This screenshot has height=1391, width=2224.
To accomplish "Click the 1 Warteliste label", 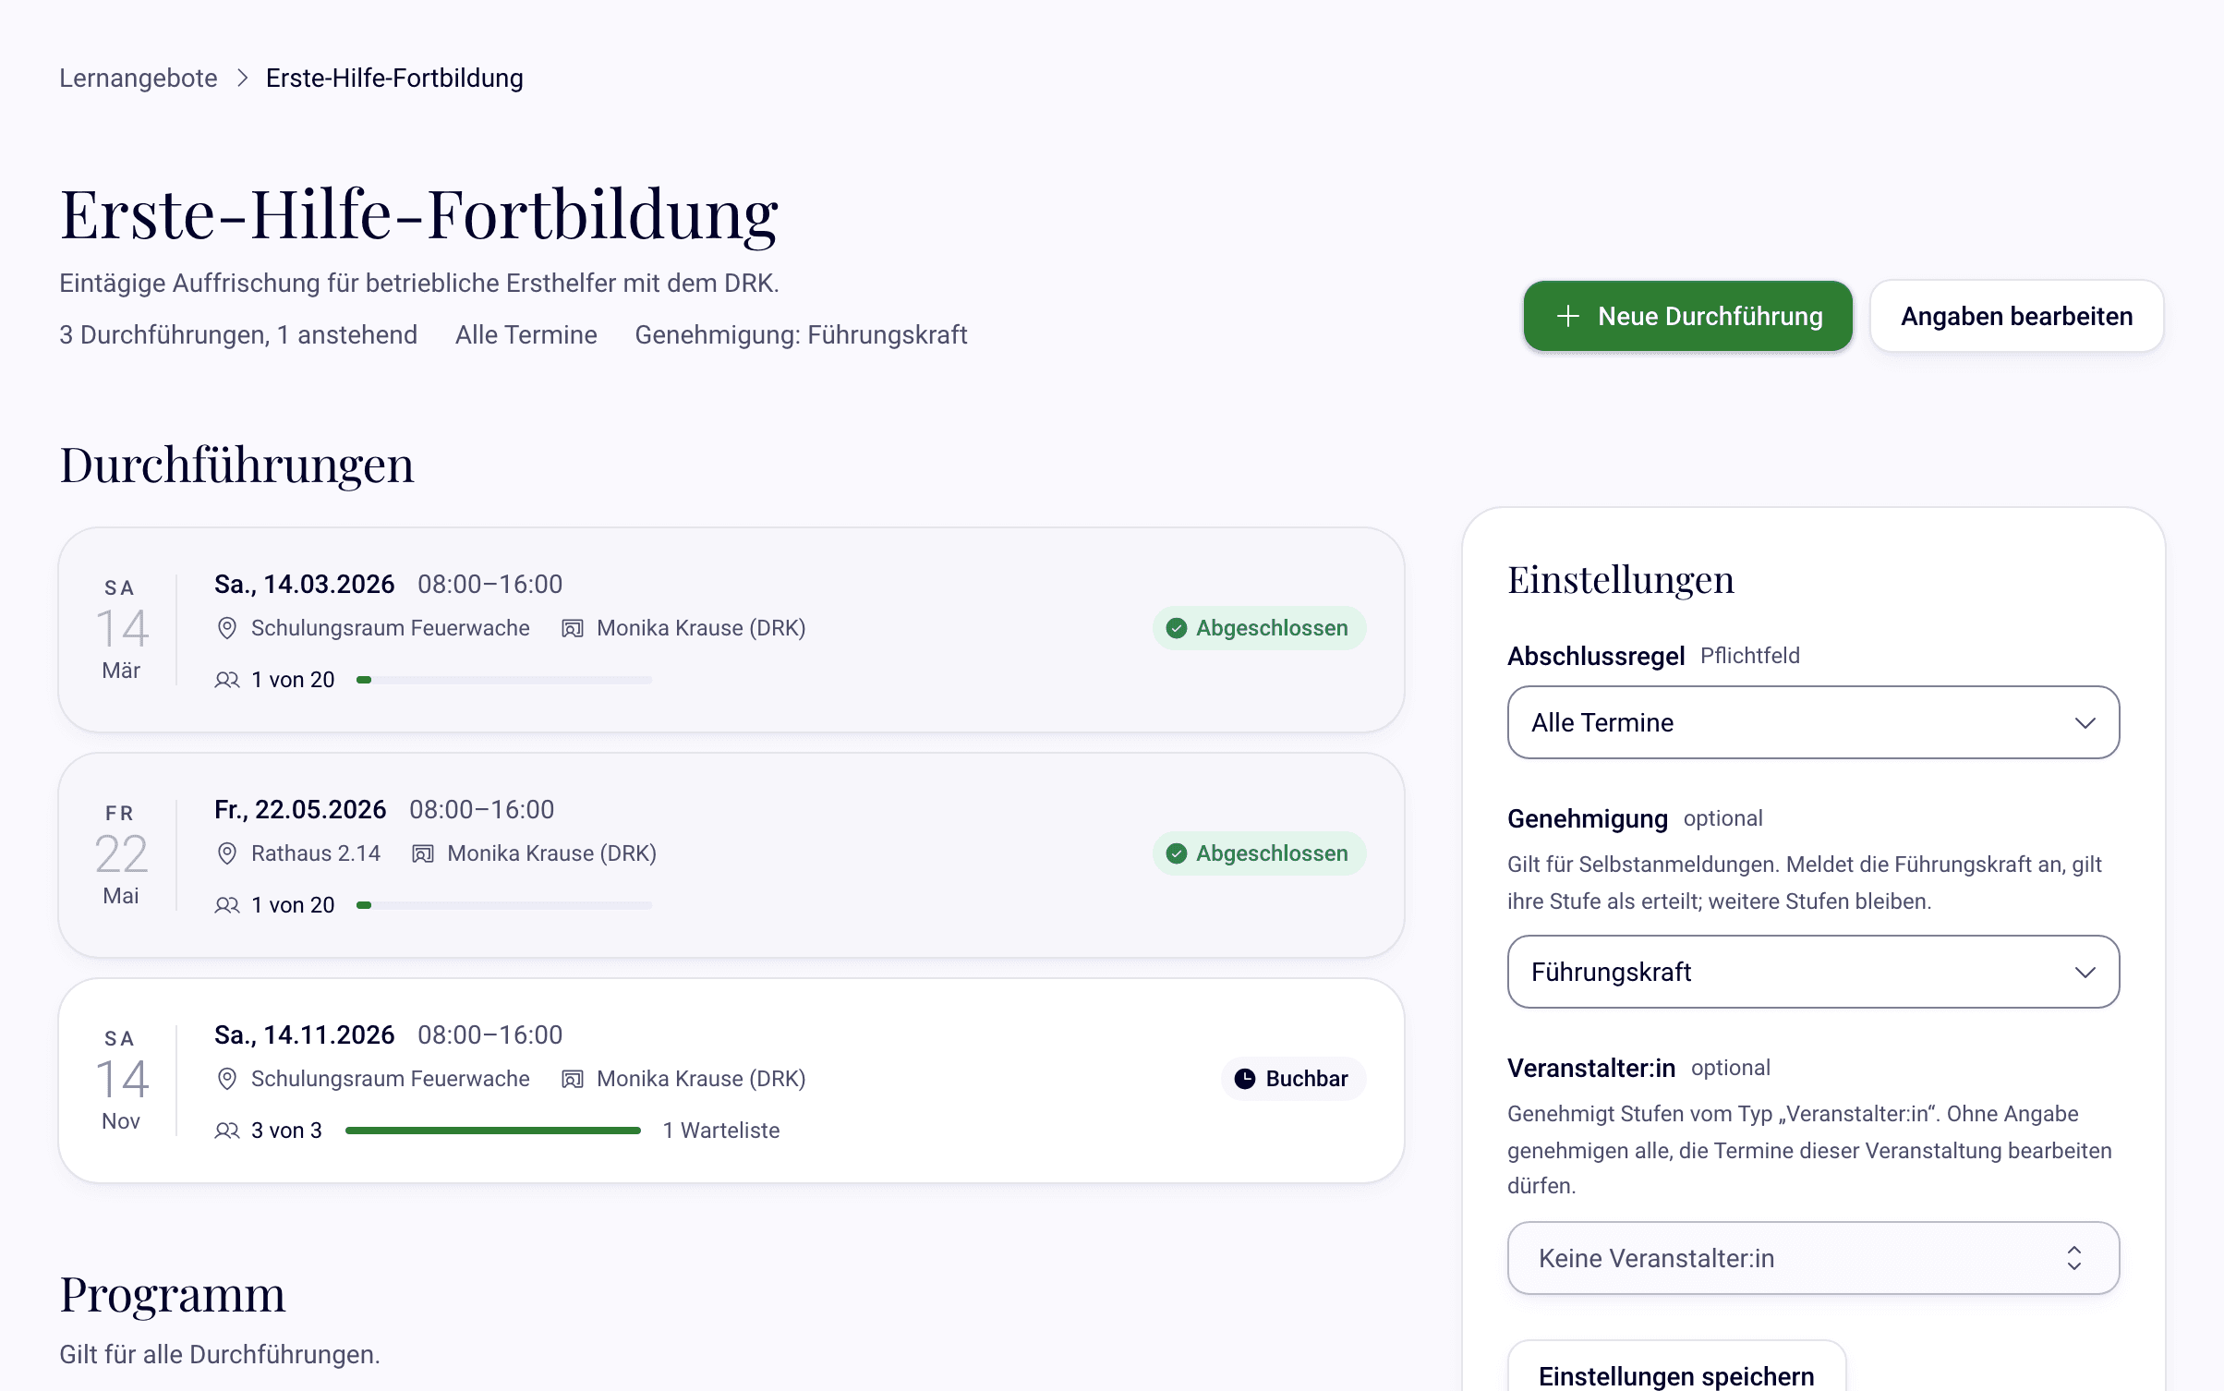I will point(721,1131).
